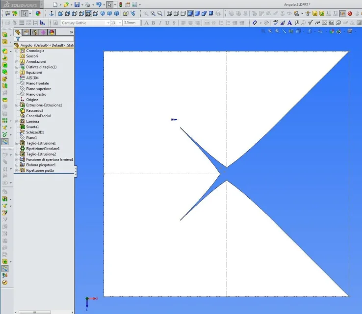Expand the Lamiera tree node

[17, 122]
